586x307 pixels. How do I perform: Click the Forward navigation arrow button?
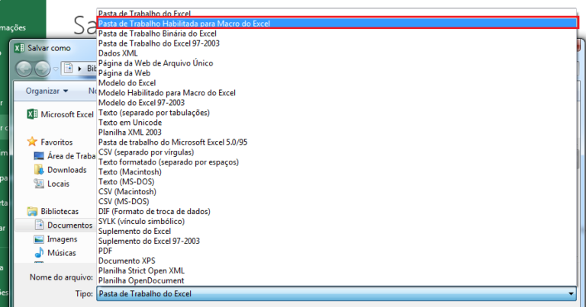tap(43, 68)
